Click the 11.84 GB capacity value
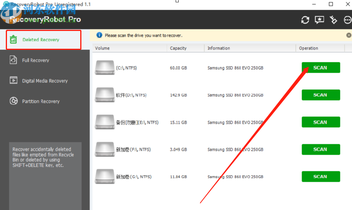Image resolution: width=352 pixels, height=210 pixels. click(x=178, y=177)
